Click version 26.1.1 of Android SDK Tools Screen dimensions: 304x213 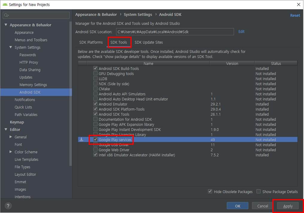tap(215, 114)
